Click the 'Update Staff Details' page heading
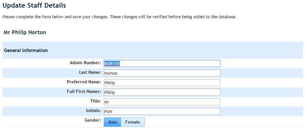The height and width of the screenshot is (128, 305). tap(34, 5)
